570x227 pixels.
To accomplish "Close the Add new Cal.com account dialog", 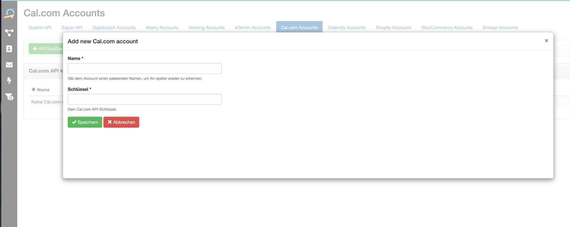I will (546, 41).
